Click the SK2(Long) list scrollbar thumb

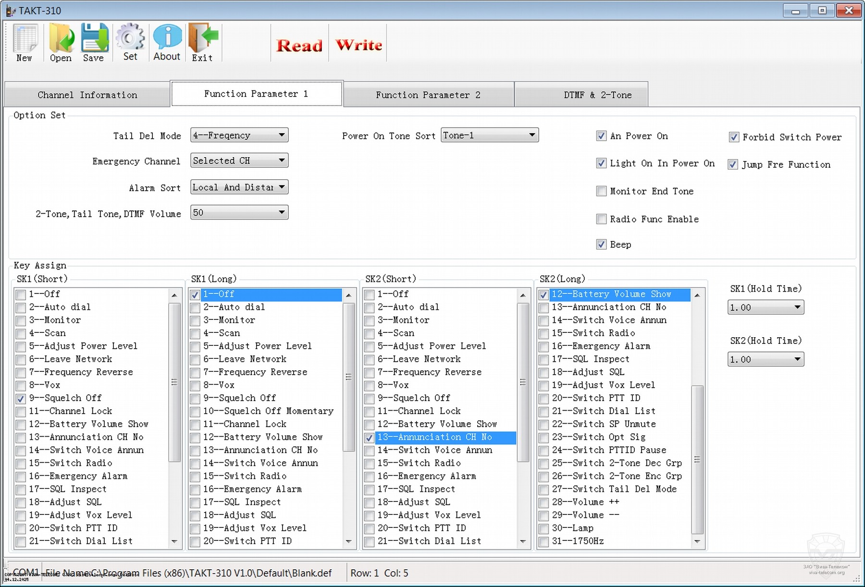[x=697, y=459]
